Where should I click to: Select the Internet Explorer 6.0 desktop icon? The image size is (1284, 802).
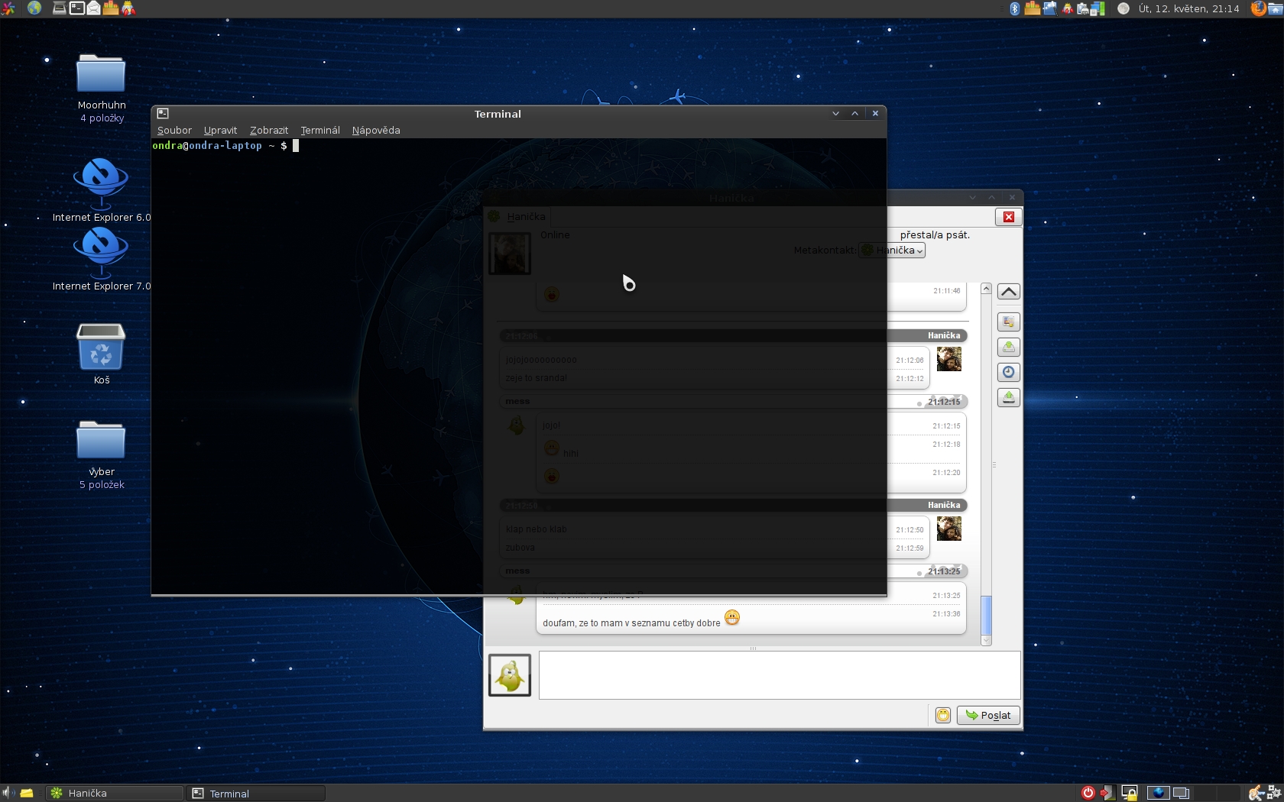pos(101,184)
